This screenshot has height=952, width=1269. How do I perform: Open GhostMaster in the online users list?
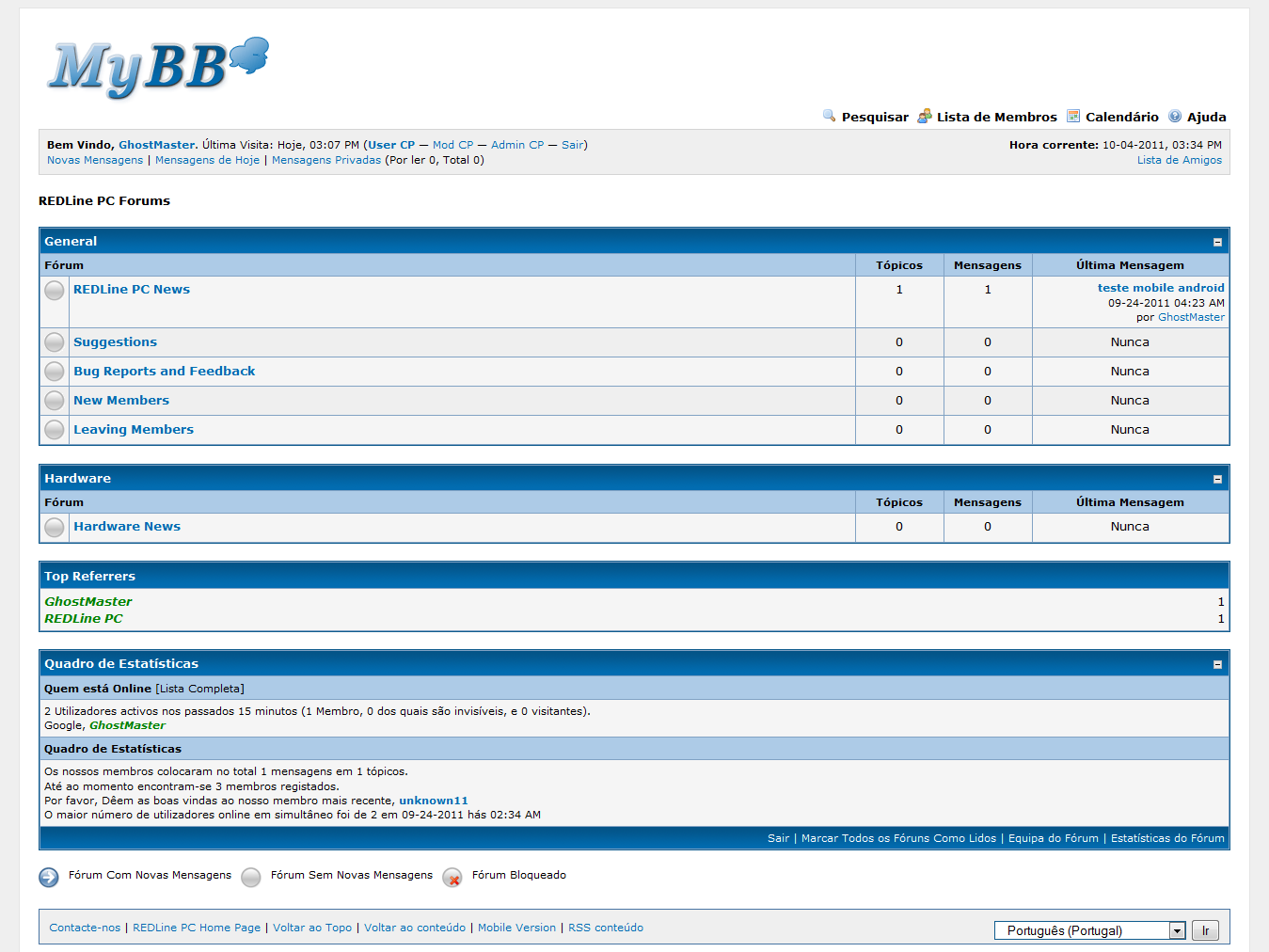tap(127, 725)
